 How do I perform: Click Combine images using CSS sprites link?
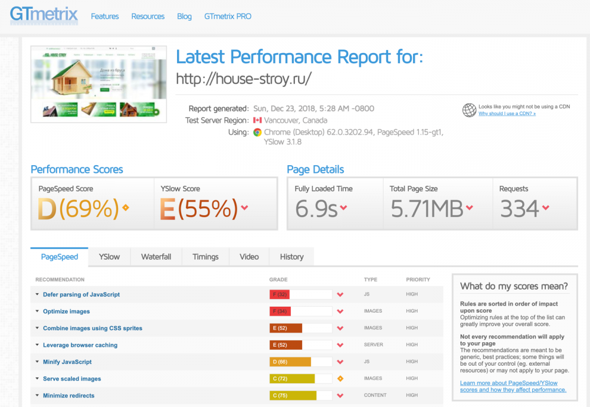click(93, 329)
